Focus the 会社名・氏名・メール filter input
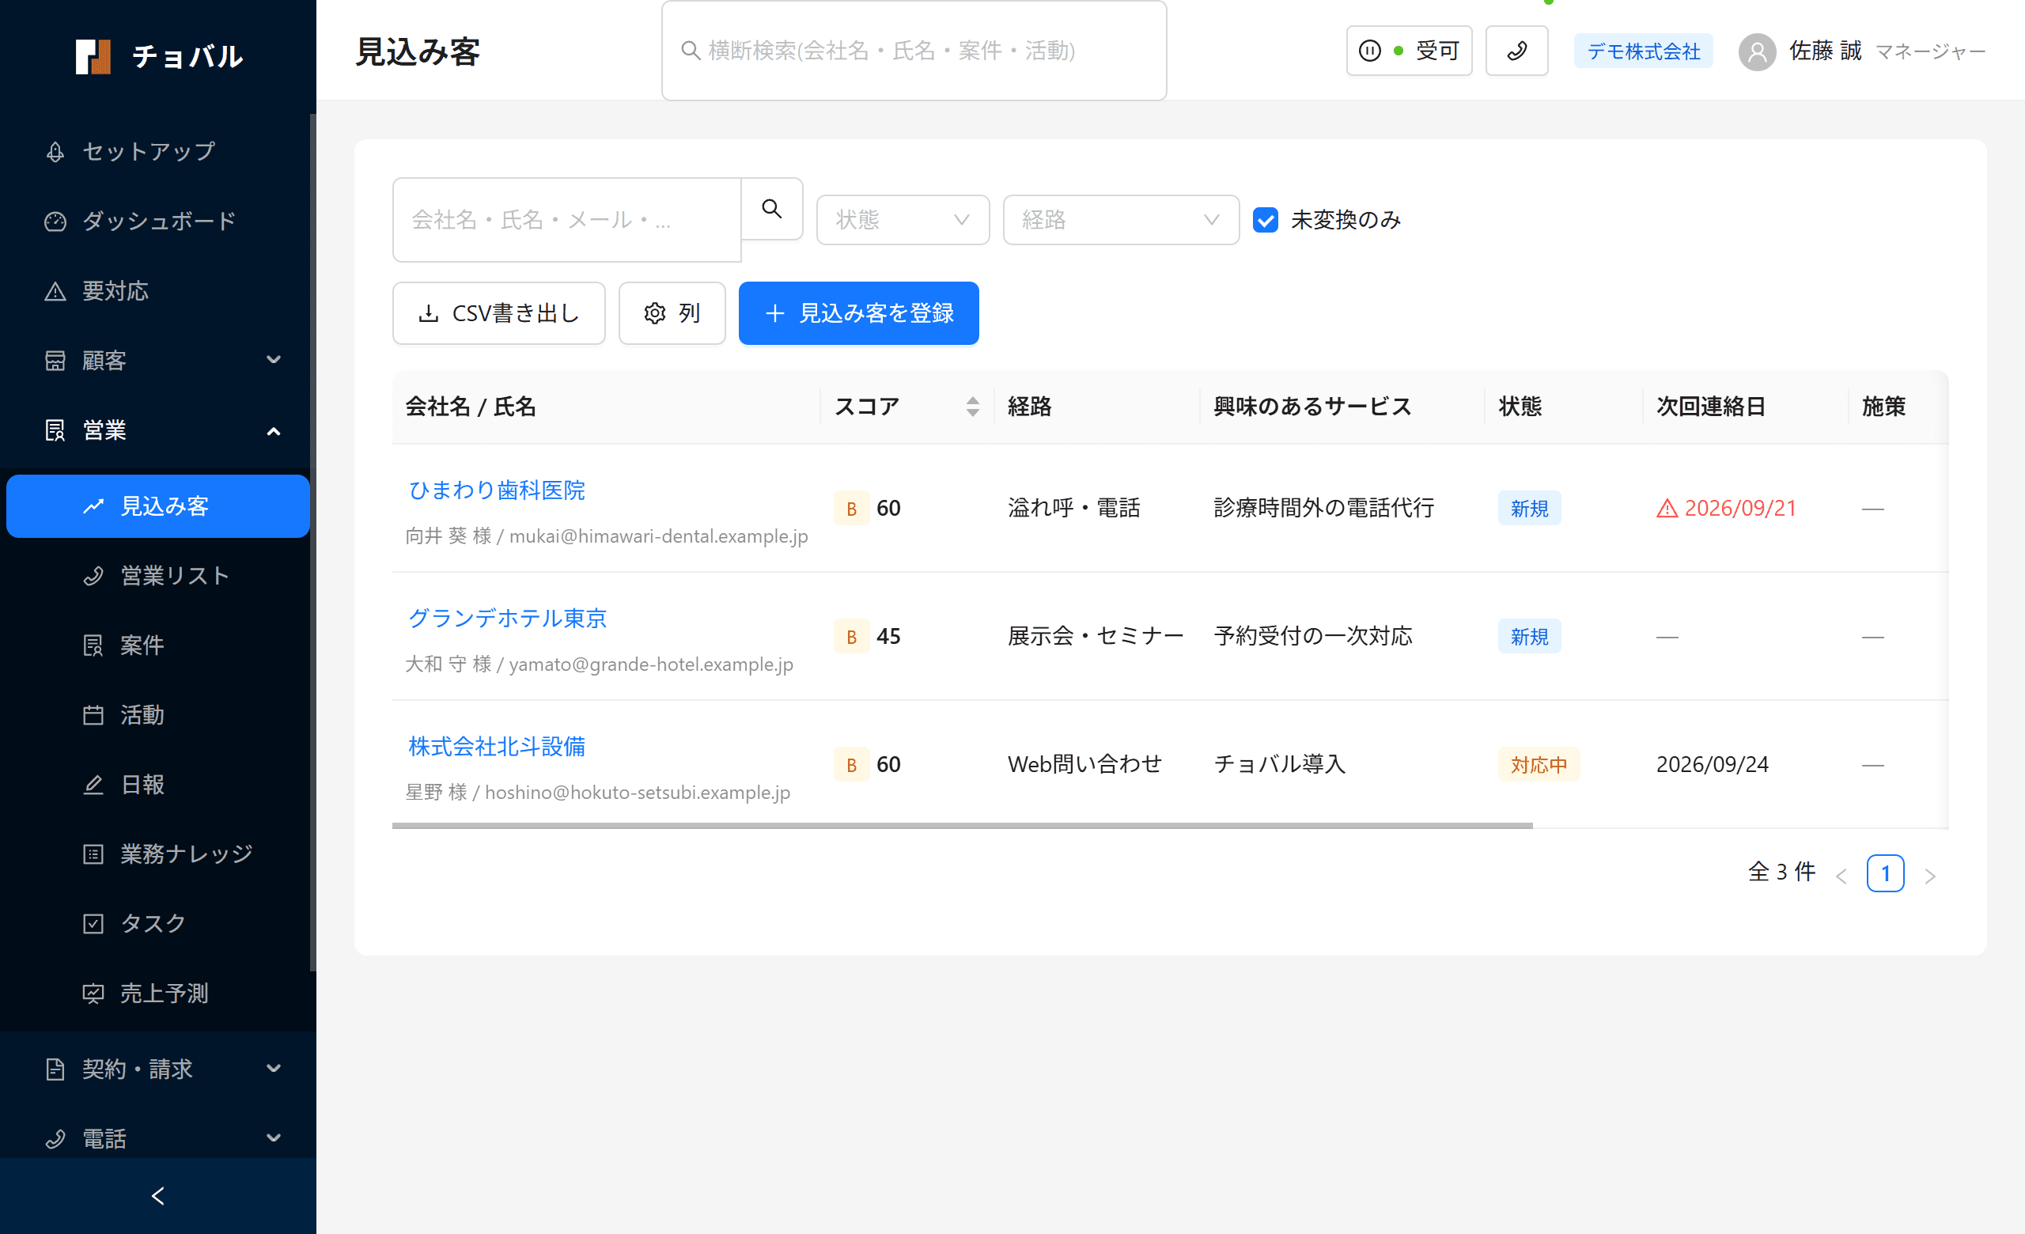 pos(567,220)
